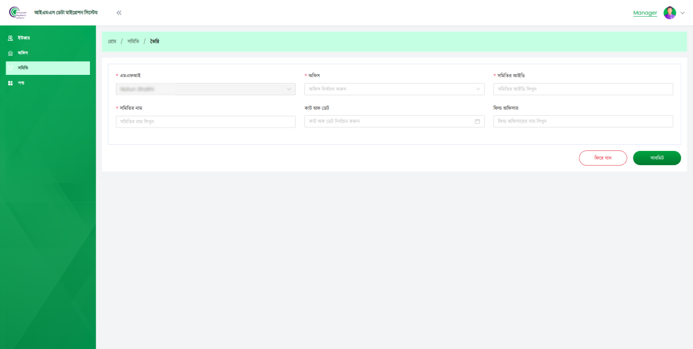Image resolution: width=693 pixels, height=349 pixels.
Task: Click the কাট অফ ডেট date input text
Action: [x=387, y=121]
